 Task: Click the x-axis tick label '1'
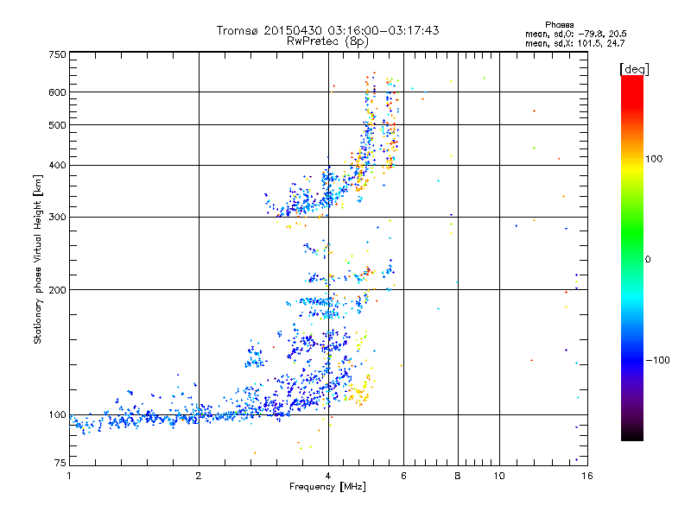[69, 476]
